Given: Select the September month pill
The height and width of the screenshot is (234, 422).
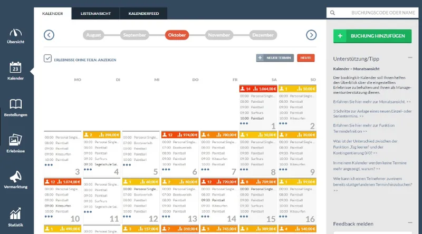Looking at the screenshot, I should click(x=135, y=35).
